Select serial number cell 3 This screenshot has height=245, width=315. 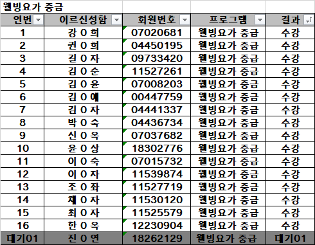pyautogui.click(x=22, y=59)
